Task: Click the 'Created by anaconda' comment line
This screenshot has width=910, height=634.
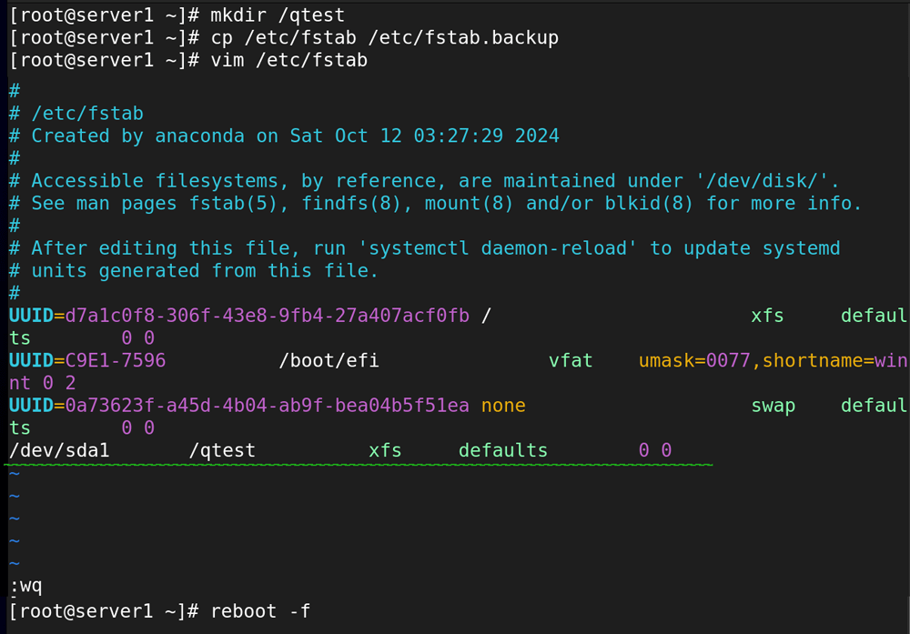Action: pyautogui.click(x=284, y=136)
